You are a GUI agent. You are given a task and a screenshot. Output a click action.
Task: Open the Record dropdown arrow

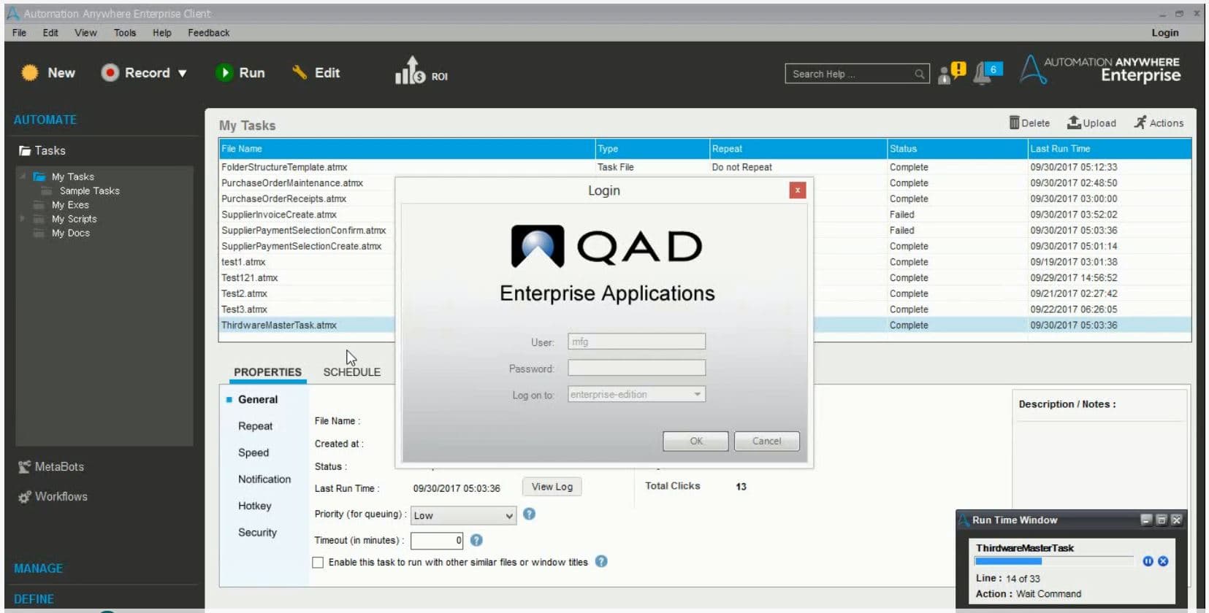point(183,73)
